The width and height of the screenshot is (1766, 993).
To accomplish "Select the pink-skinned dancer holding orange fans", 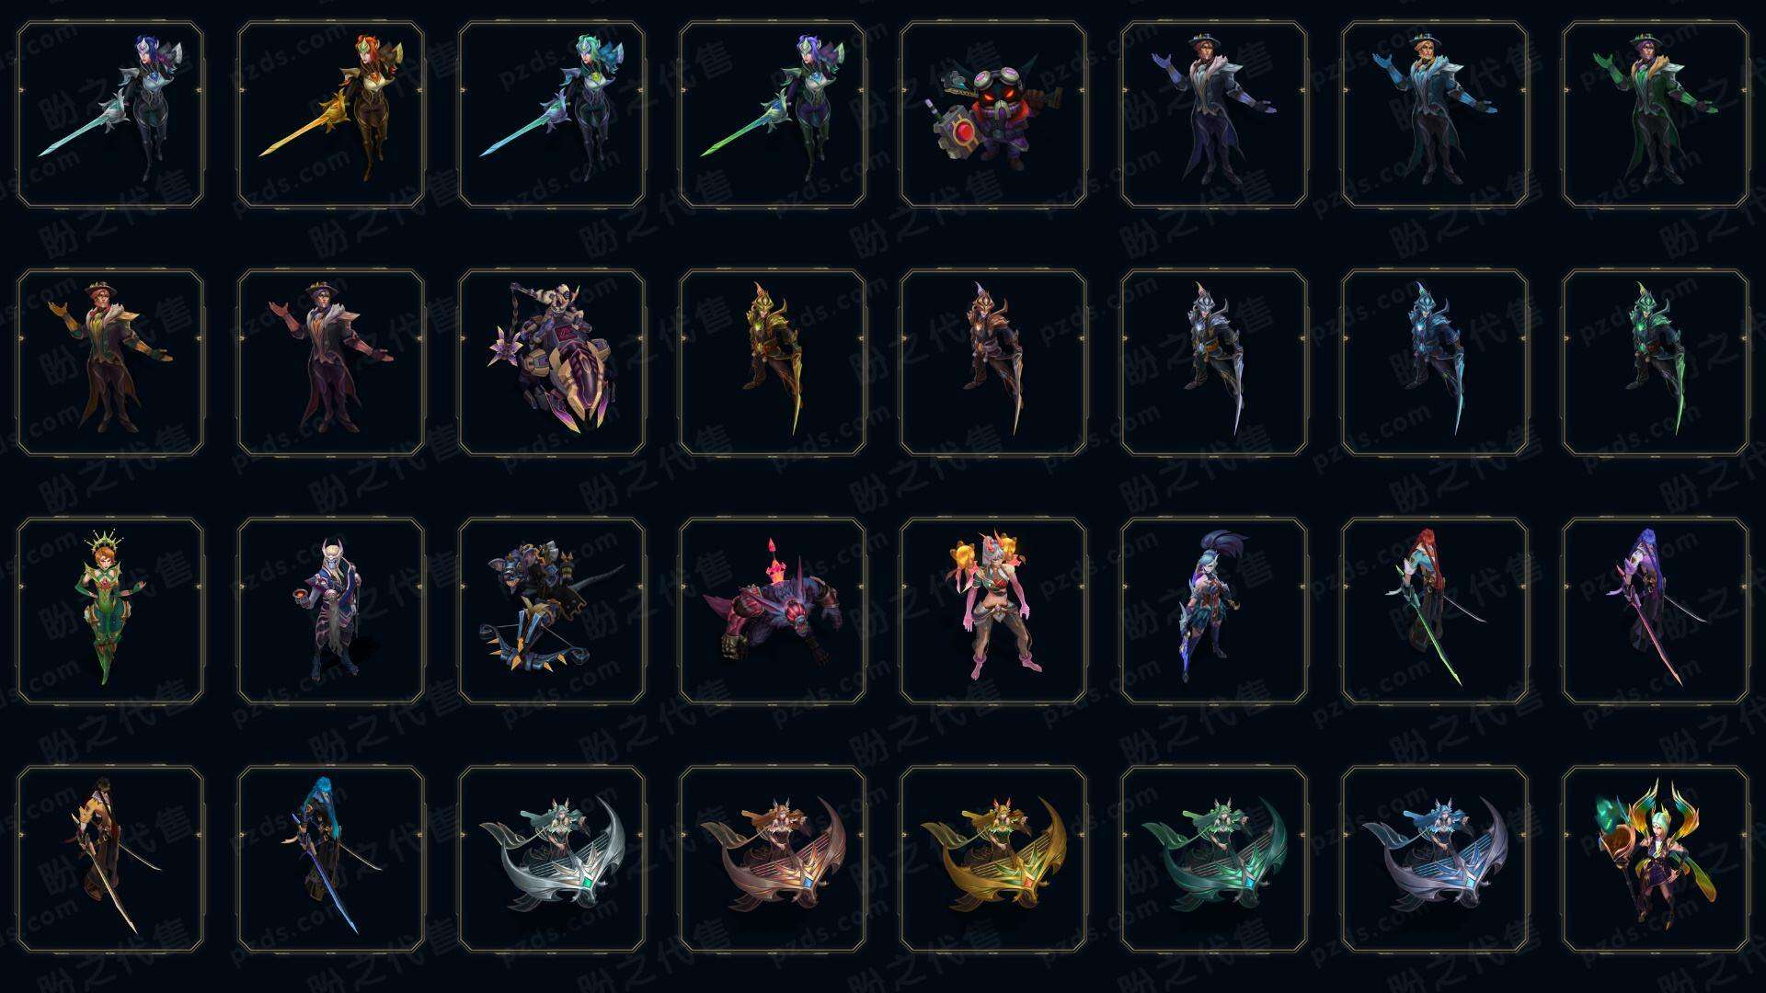I will (993, 611).
